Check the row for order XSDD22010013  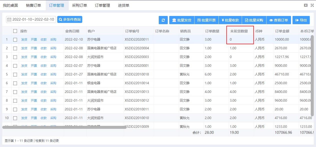pyautogui.click(x=15, y=92)
